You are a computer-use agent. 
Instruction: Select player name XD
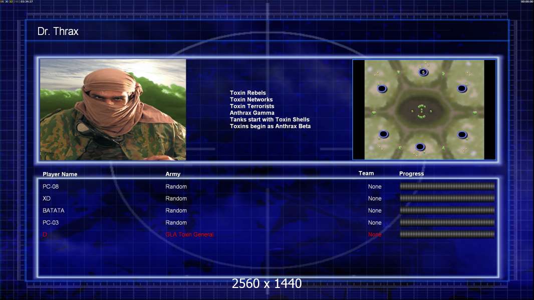[x=46, y=198]
